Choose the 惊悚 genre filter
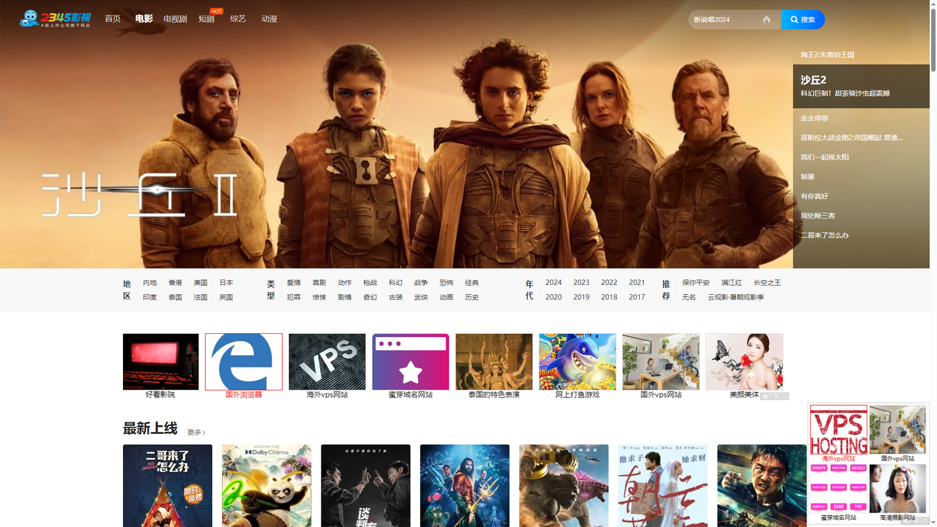 [x=319, y=297]
